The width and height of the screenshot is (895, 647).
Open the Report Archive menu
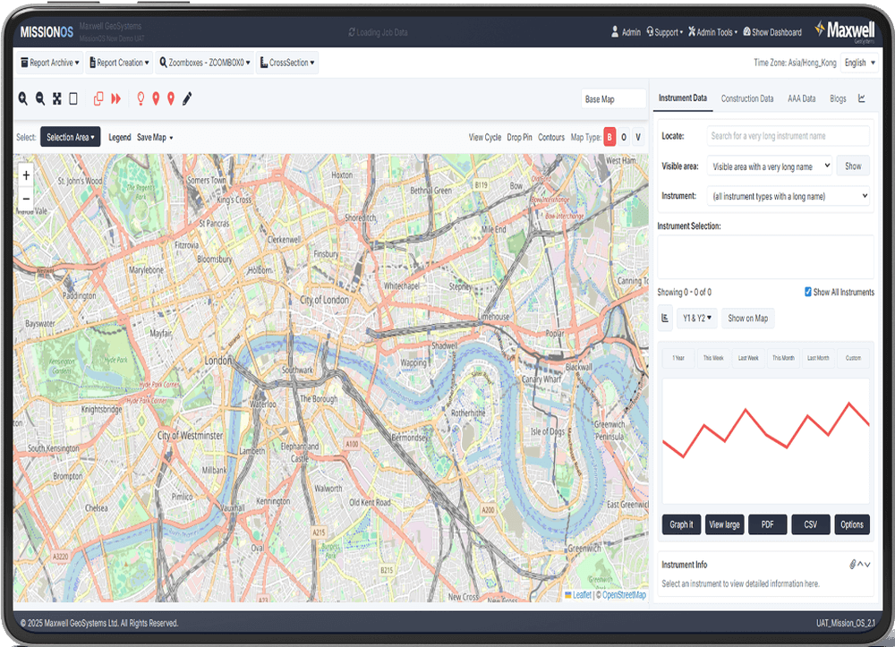click(50, 63)
